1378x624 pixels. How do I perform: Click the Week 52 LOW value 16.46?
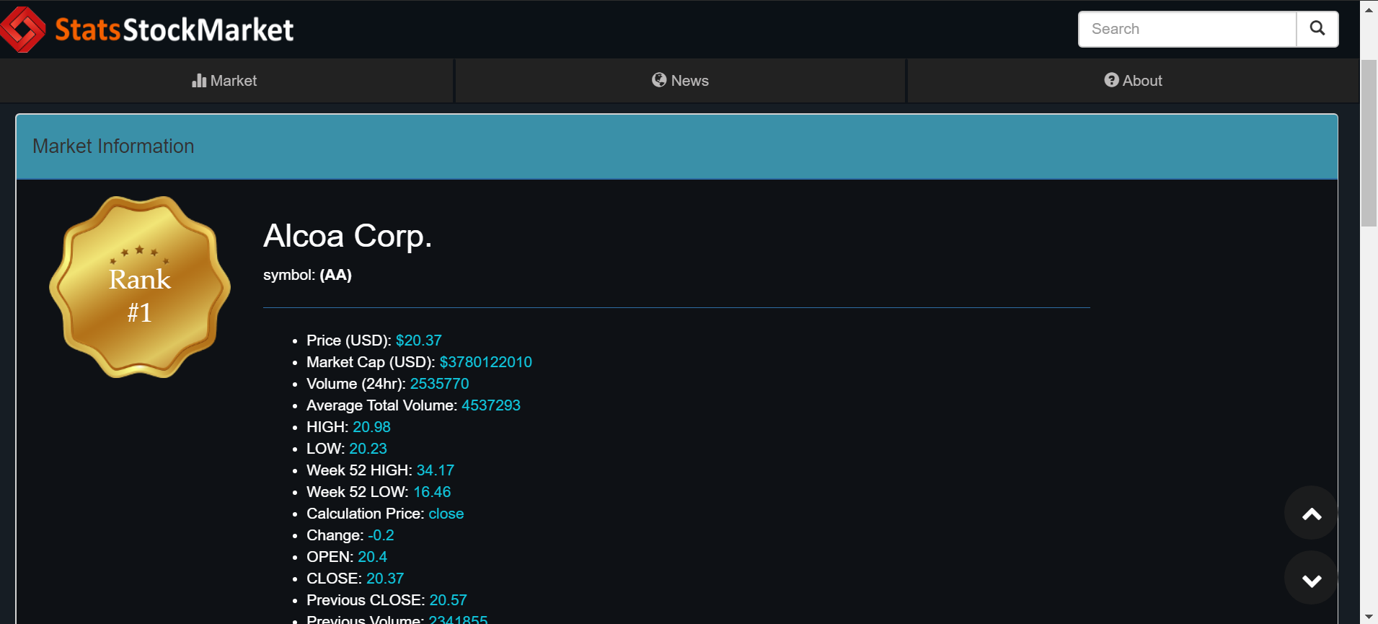coord(432,492)
